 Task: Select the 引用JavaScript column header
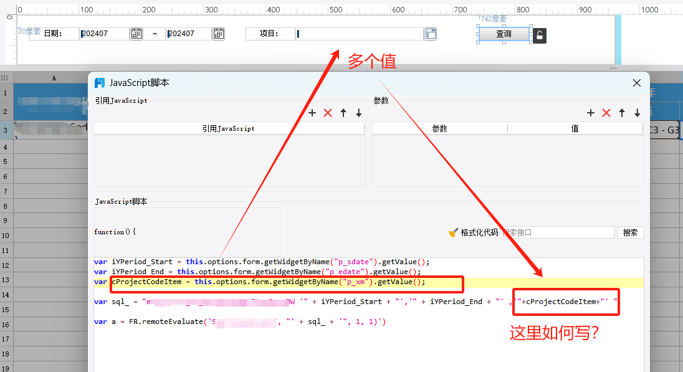229,128
